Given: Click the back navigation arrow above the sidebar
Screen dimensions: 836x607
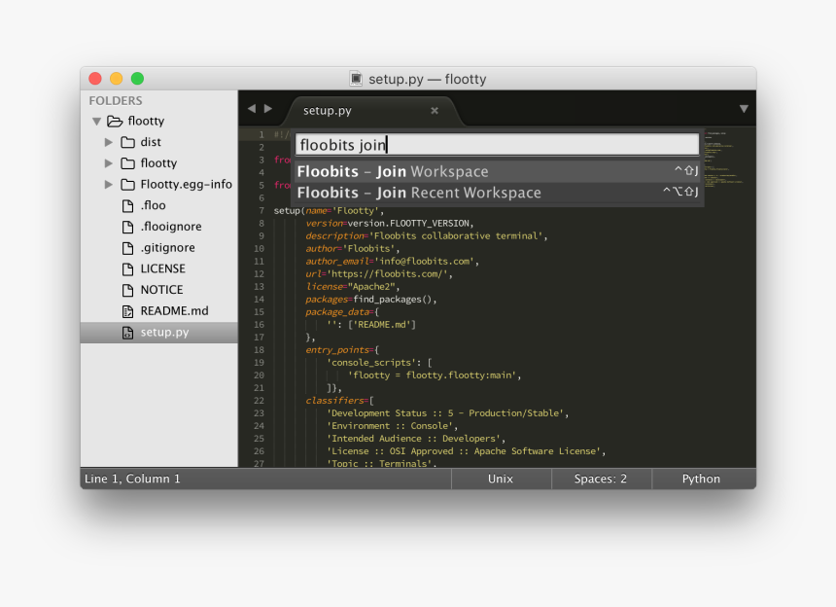Looking at the screenshot, I should [x=251, y=109].
